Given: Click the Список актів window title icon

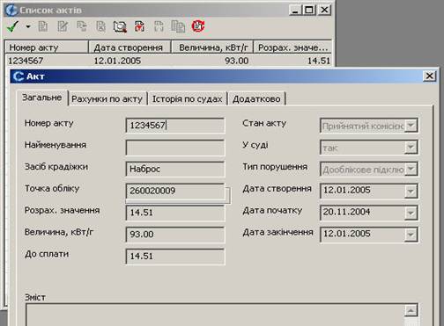Looking at the screenshot, I should 11,10.
